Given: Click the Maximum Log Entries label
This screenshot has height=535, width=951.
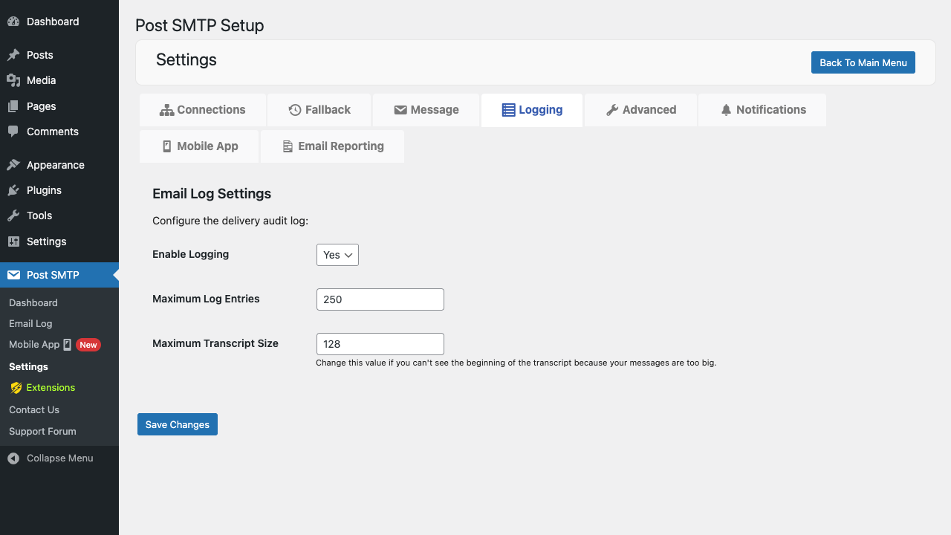Looking at the screenshot, I should tap(207, 299).
